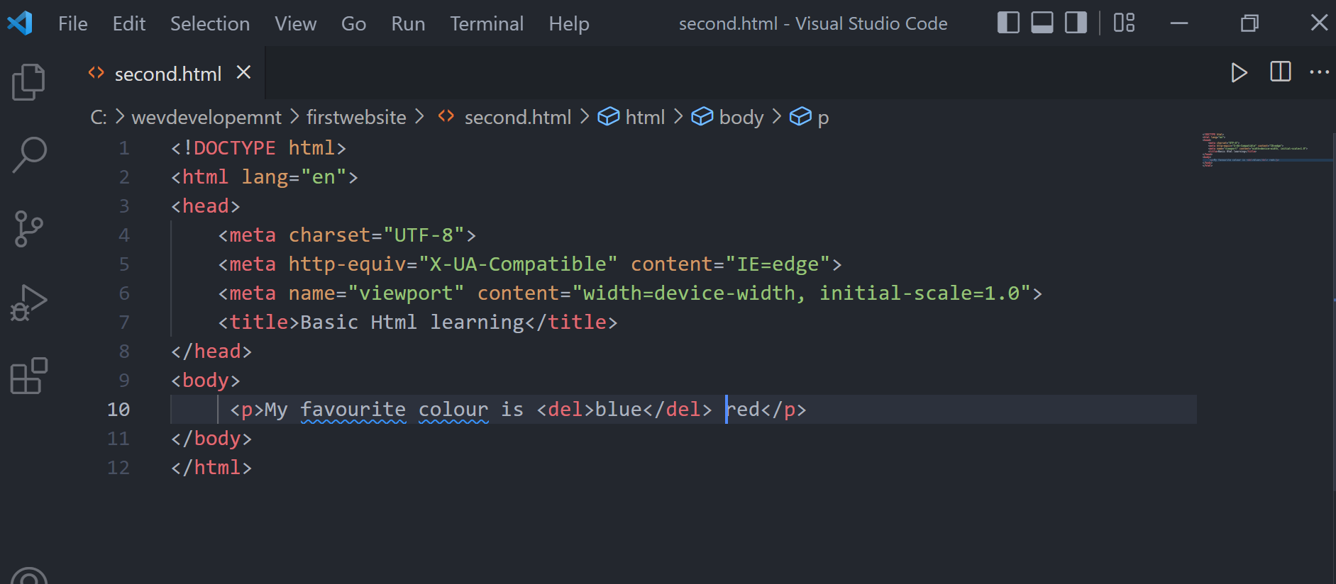Click the "X-UA-Compatible" attribute value
Screen dimensions: 1336x584
518,264
